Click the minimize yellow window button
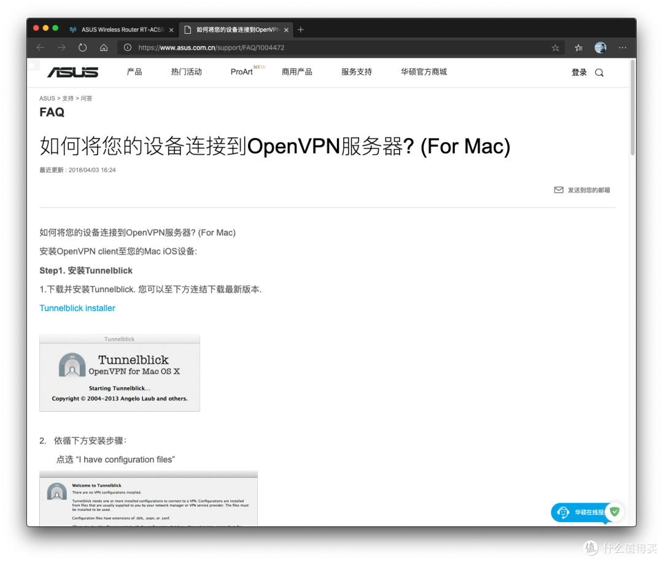The height and width of the screenshot is (562, 663). point(45,28)
